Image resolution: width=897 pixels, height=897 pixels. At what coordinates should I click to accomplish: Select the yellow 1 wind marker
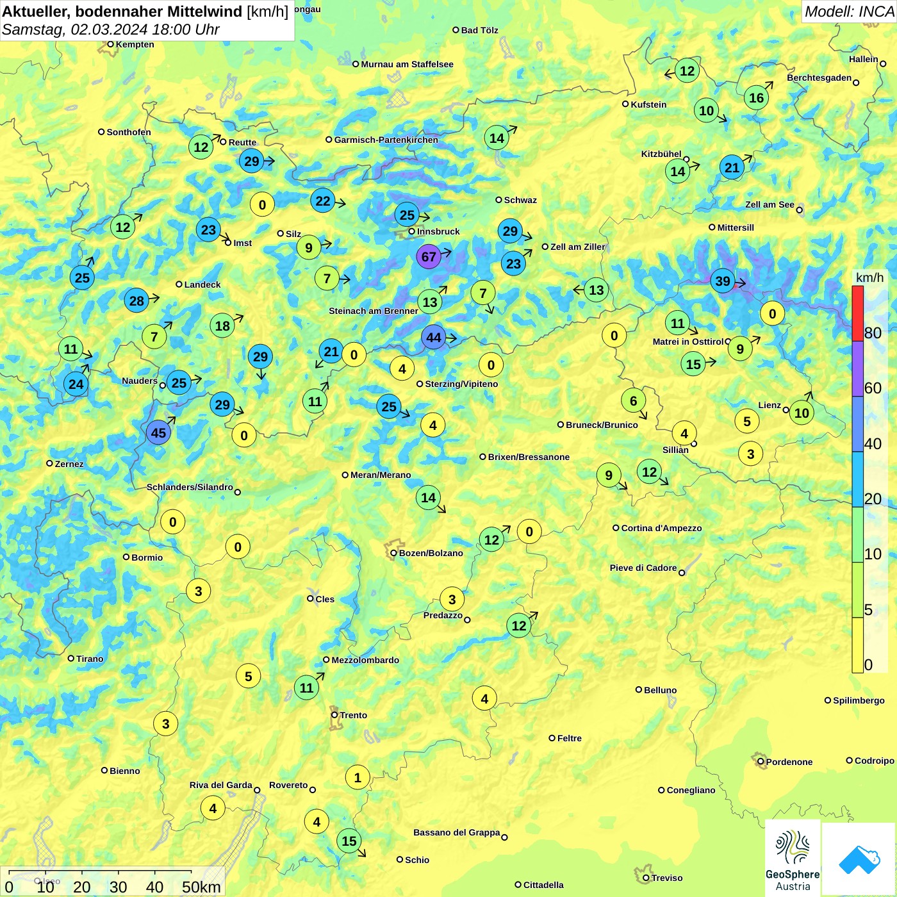358,778
